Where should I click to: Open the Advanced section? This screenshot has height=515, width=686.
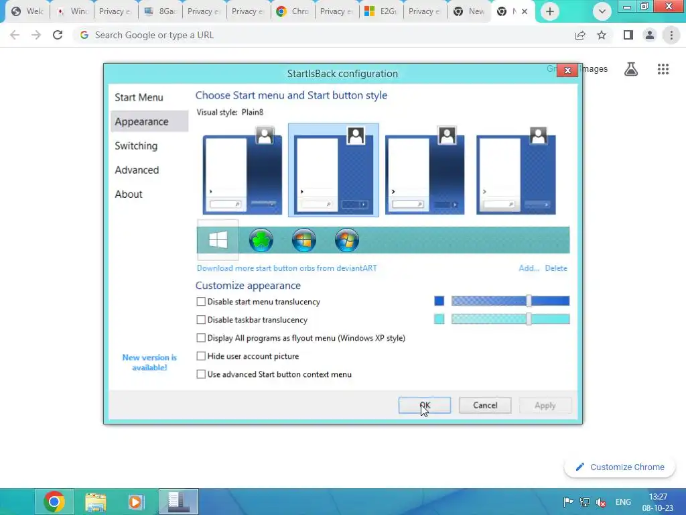(x=149, y=170)
